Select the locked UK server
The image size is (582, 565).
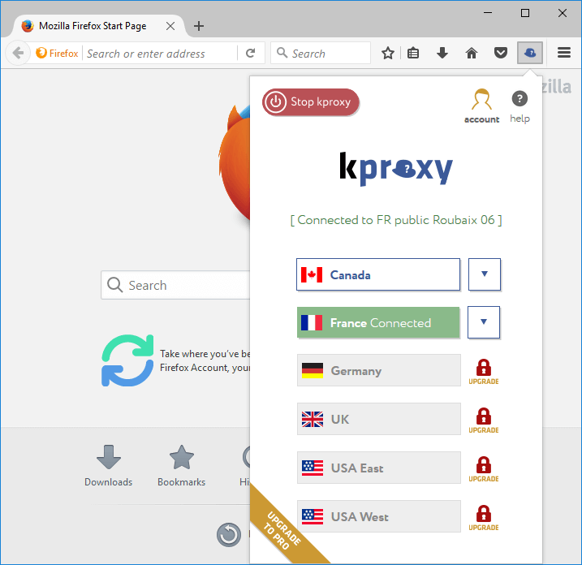point(378,419)
